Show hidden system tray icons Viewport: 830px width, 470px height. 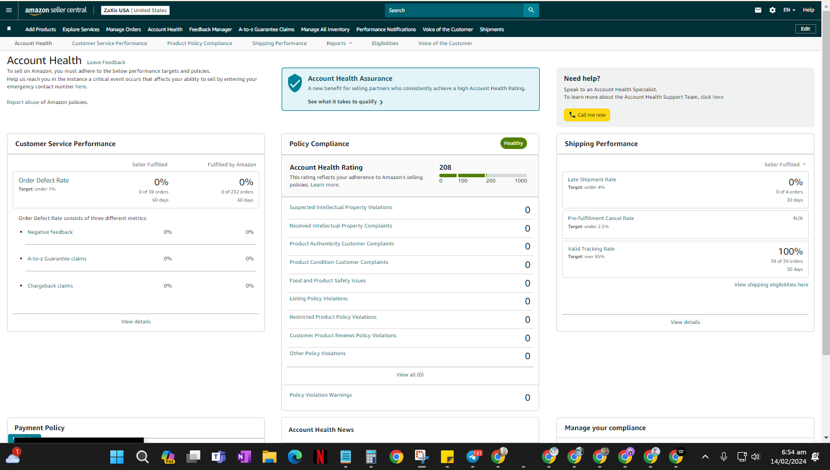[x=705, y=457]
